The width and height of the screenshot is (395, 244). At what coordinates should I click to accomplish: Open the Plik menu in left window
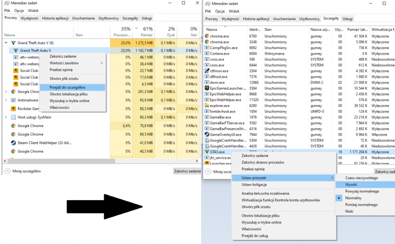(7, 11)
